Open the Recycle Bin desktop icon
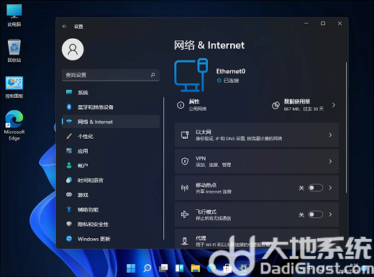 tap(14, 51)
